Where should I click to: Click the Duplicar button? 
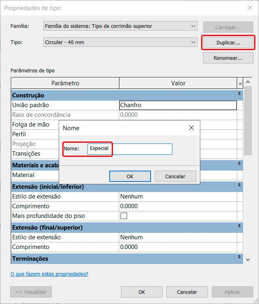(228, 42)
